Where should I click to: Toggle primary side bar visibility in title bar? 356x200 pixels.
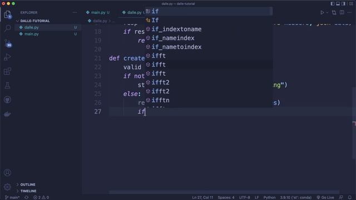click(x=333, y=4)
